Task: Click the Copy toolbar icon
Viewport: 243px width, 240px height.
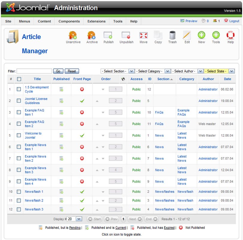Action: coord(158,35)
